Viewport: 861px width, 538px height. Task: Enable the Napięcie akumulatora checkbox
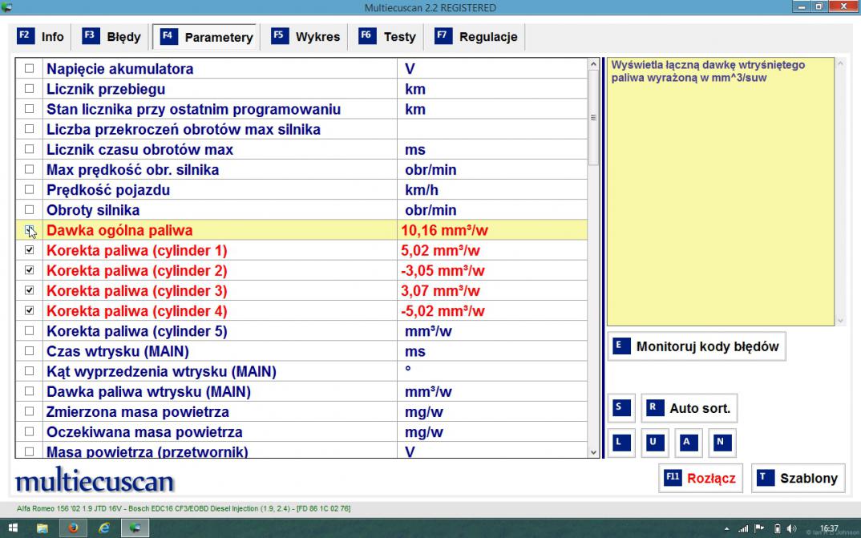click(x=29, y=69)
